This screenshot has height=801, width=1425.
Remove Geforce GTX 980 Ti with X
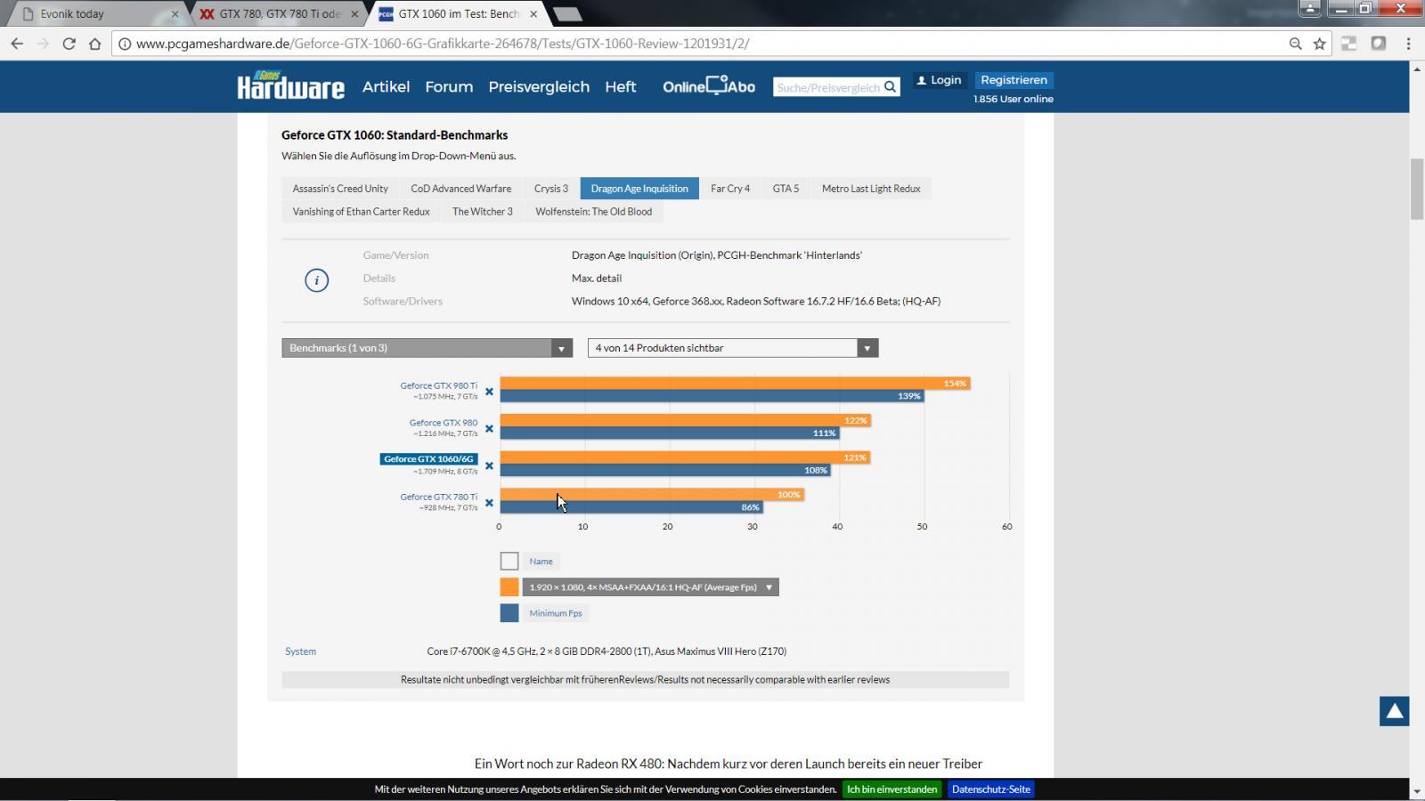489,392
